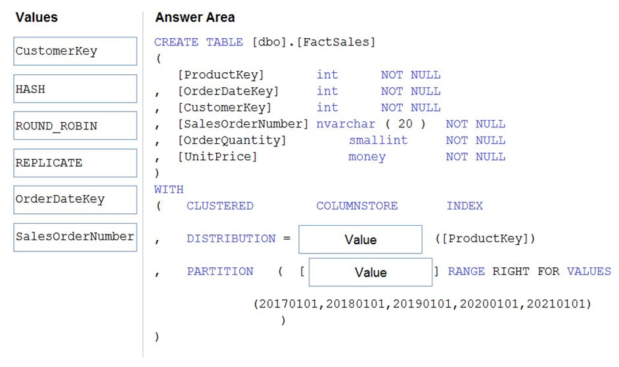
Task: Select the HASH value box
Action: (75, 89)
